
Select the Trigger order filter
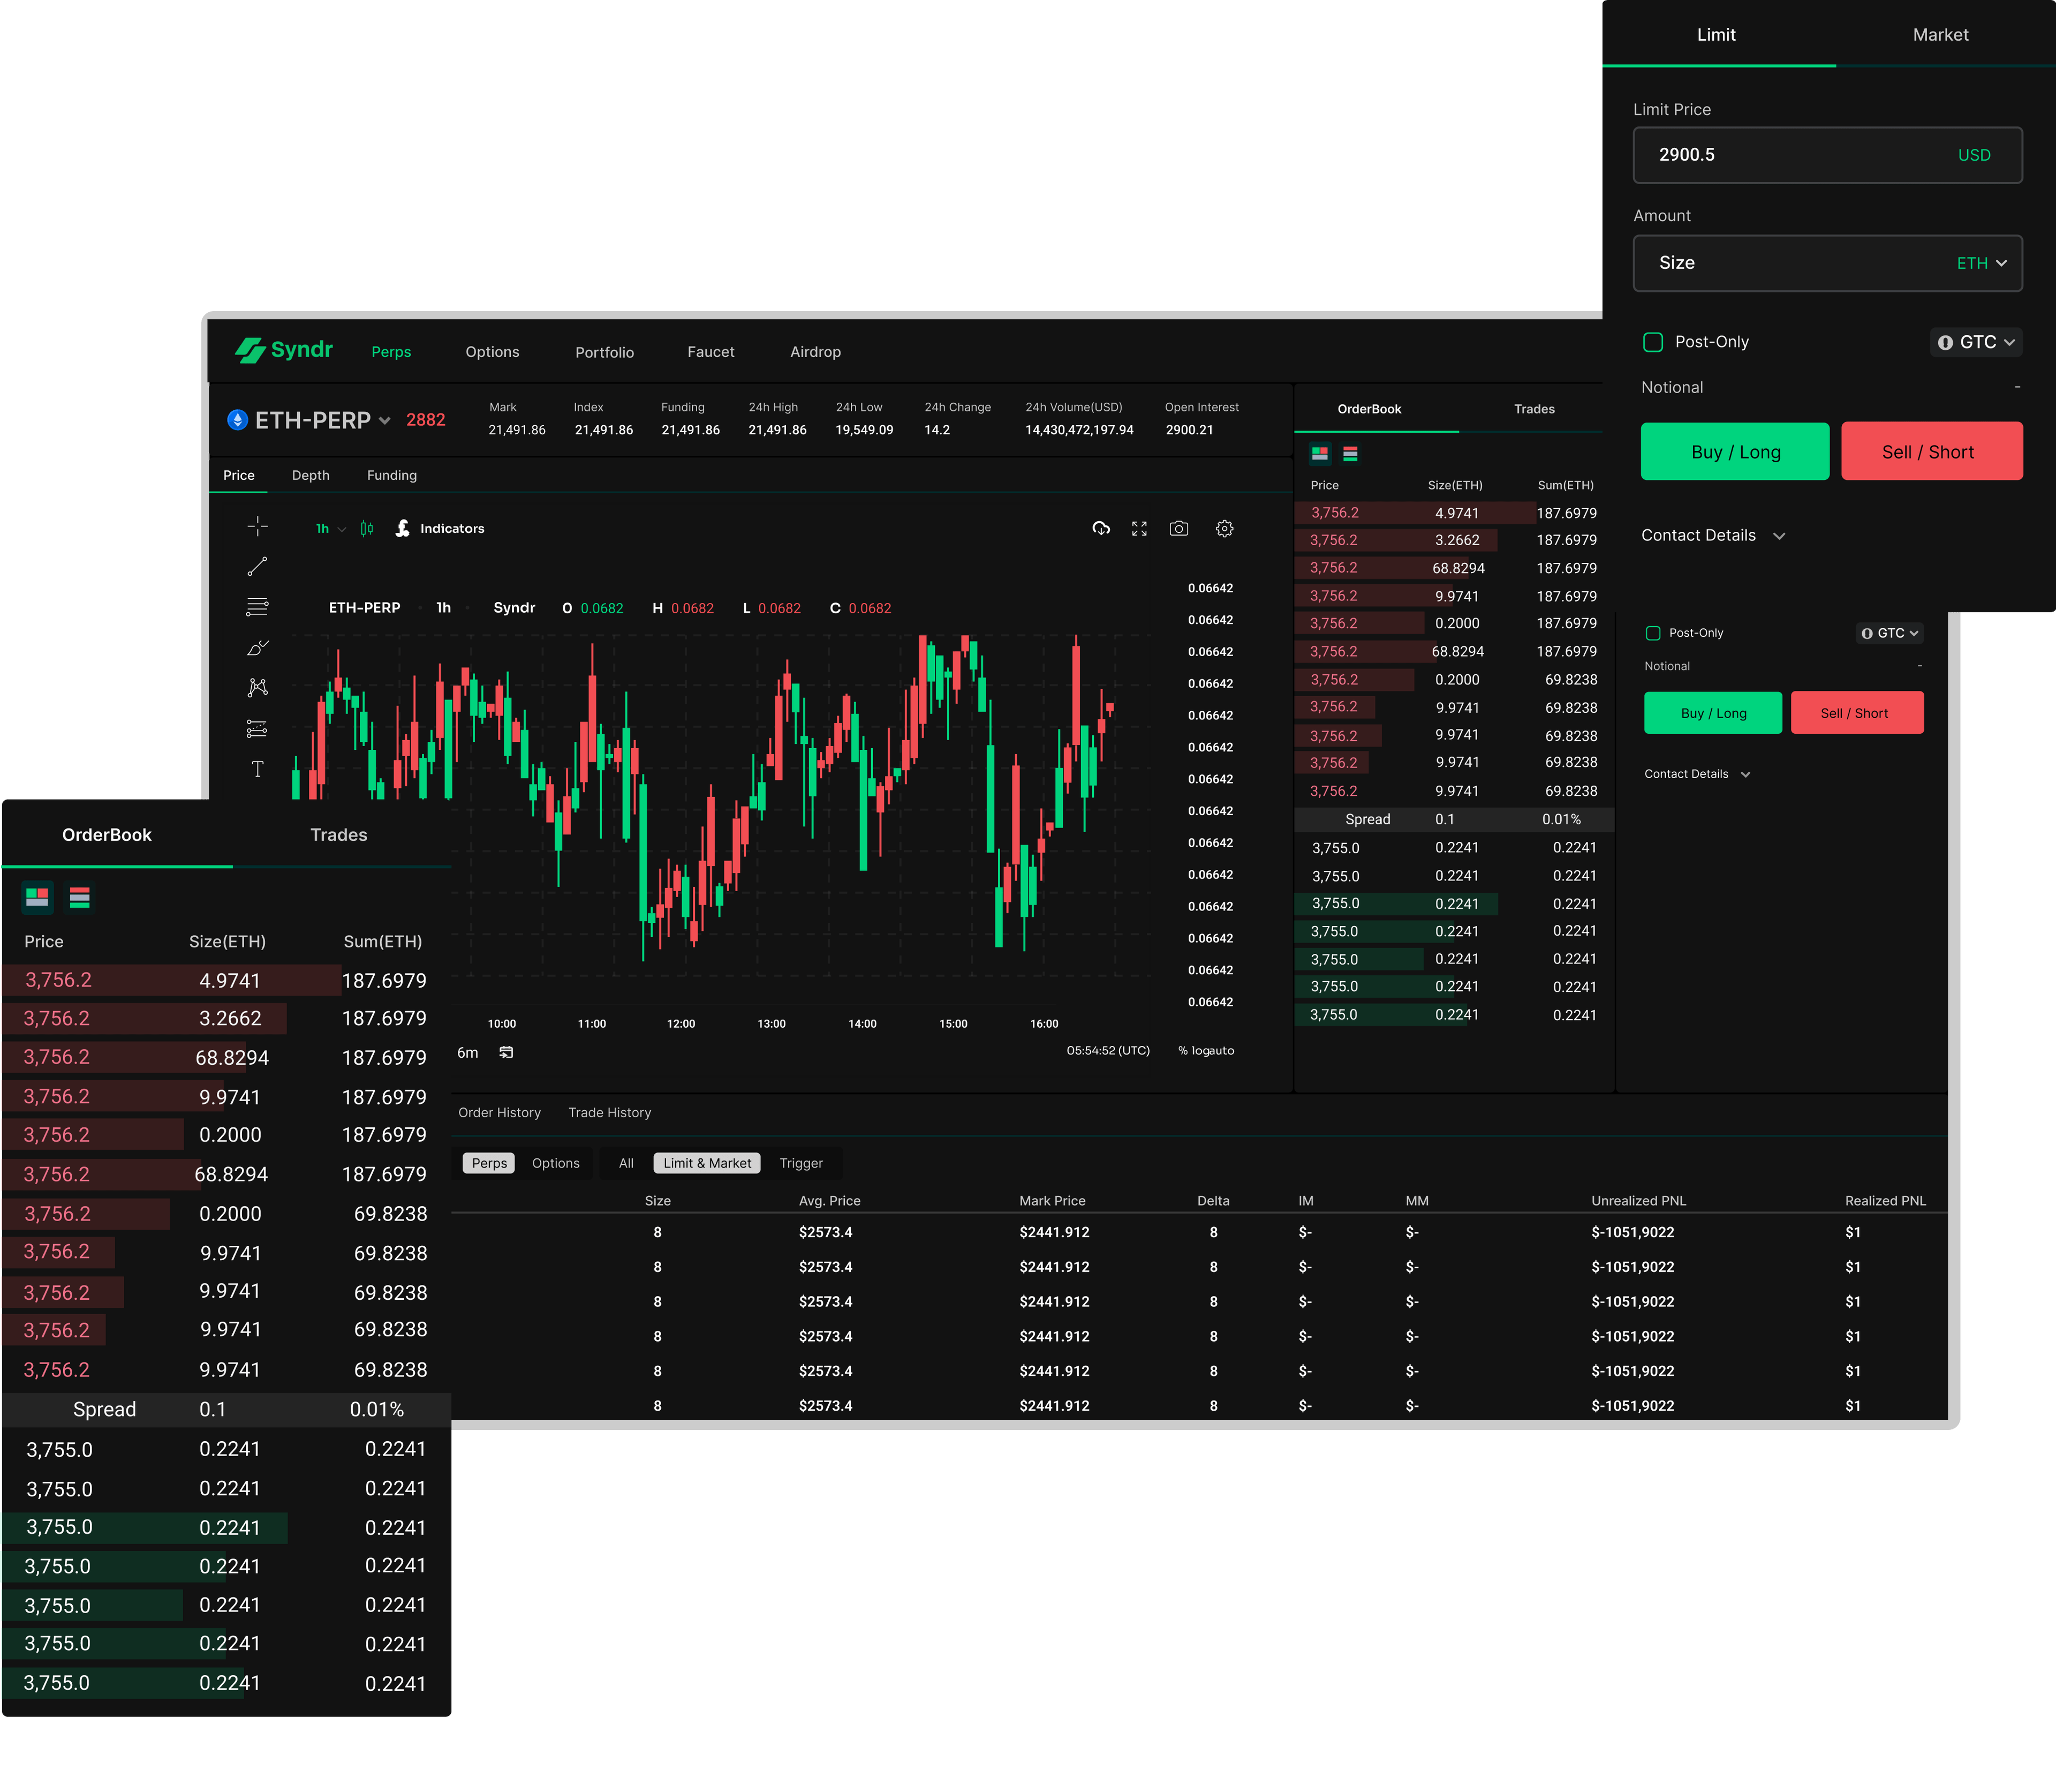click(x=802, y=1163)
